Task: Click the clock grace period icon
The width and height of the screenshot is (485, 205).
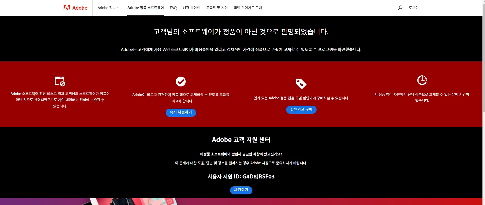Action: tap(422, 80)
